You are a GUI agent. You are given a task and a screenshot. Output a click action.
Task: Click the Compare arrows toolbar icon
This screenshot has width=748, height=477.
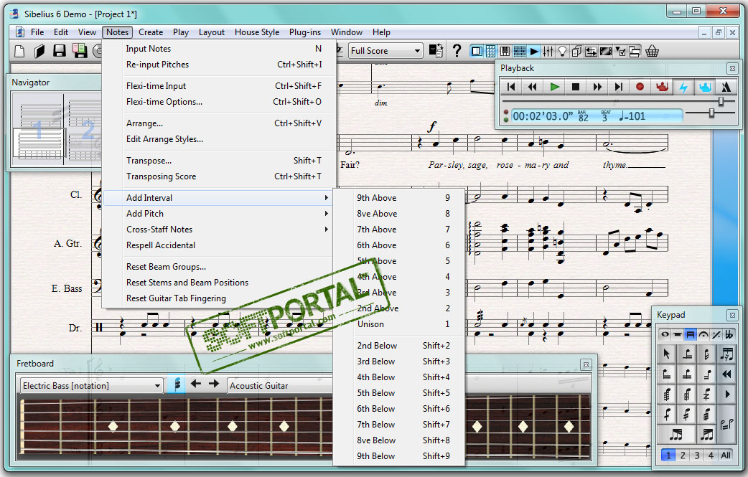pos(591,51)
